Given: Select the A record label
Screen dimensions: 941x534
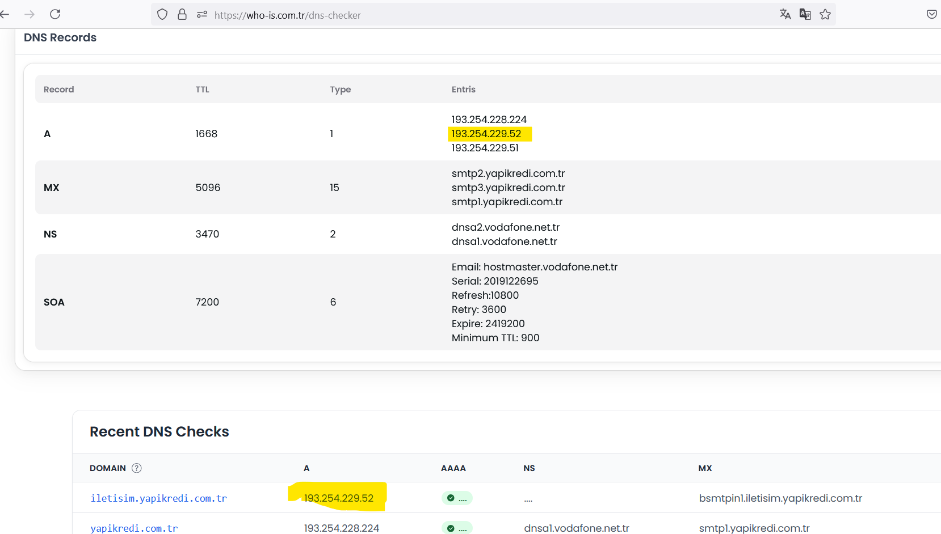Looking at the screenshot, I should [x=47, y=134].
